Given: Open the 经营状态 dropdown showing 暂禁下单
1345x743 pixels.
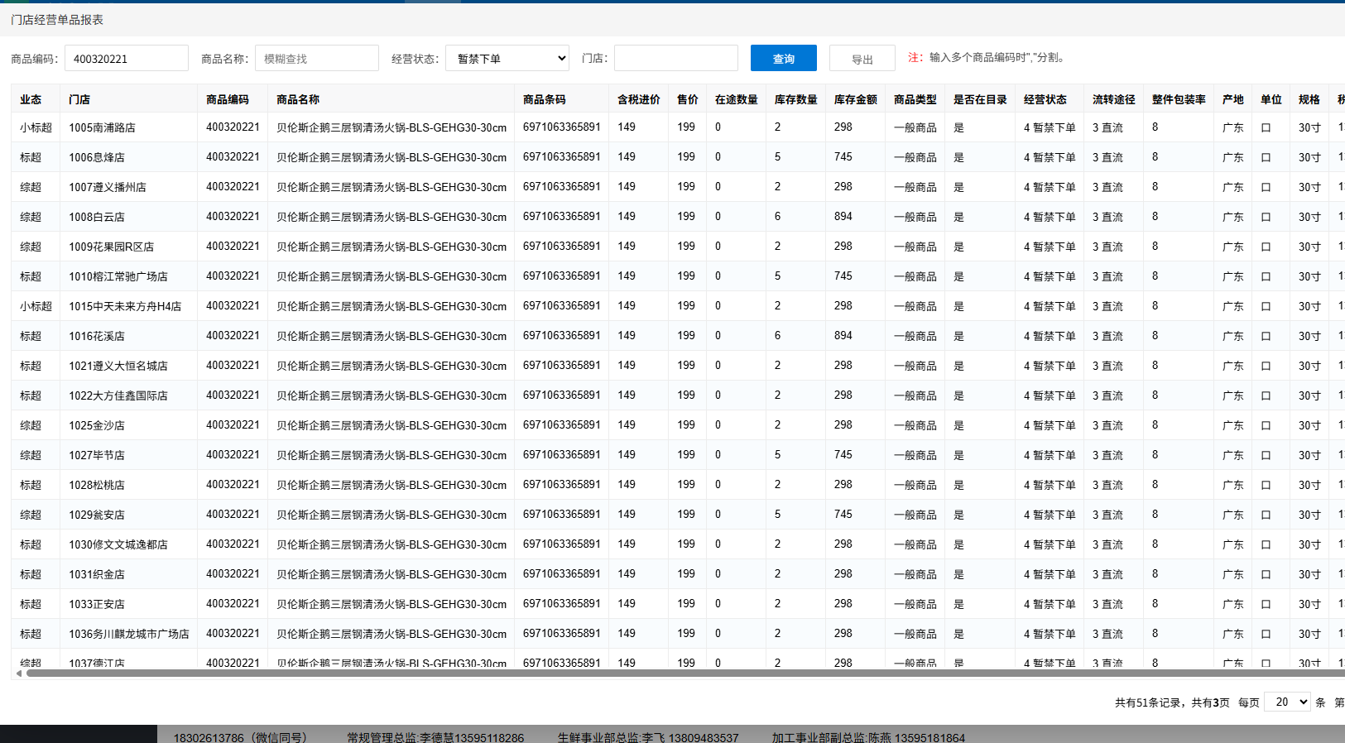Looking at the screenshot, I should [x=507, y=59].
